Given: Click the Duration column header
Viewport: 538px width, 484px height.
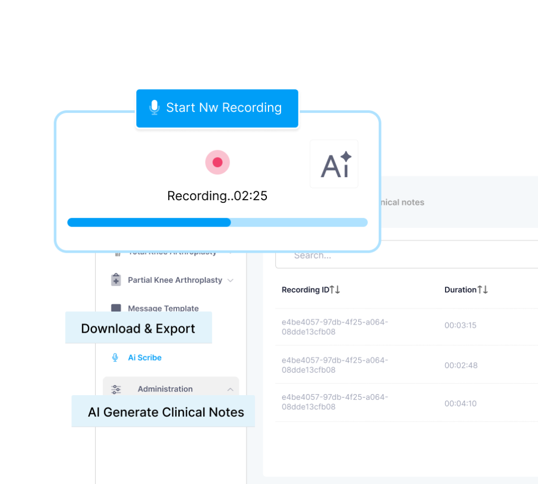Looking at the screenshot, I should click(x=460, y=290).
